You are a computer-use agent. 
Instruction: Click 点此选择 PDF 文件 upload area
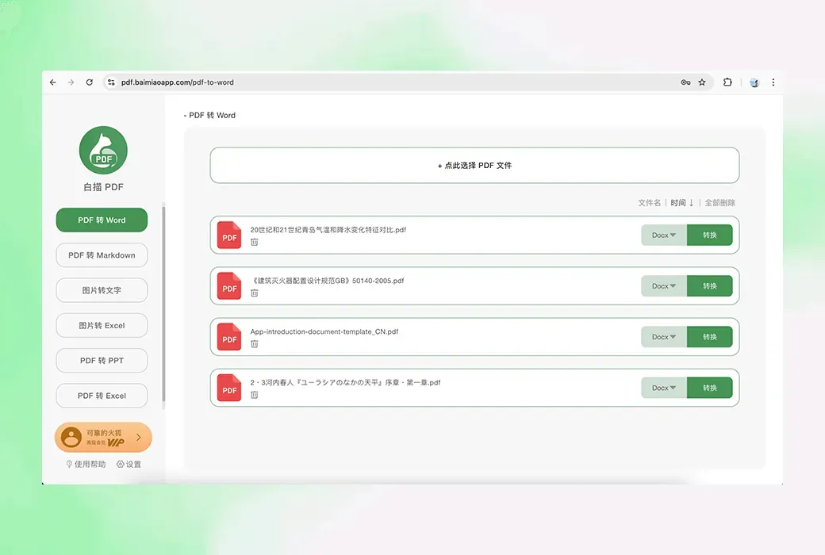click(x=474, y=165)
